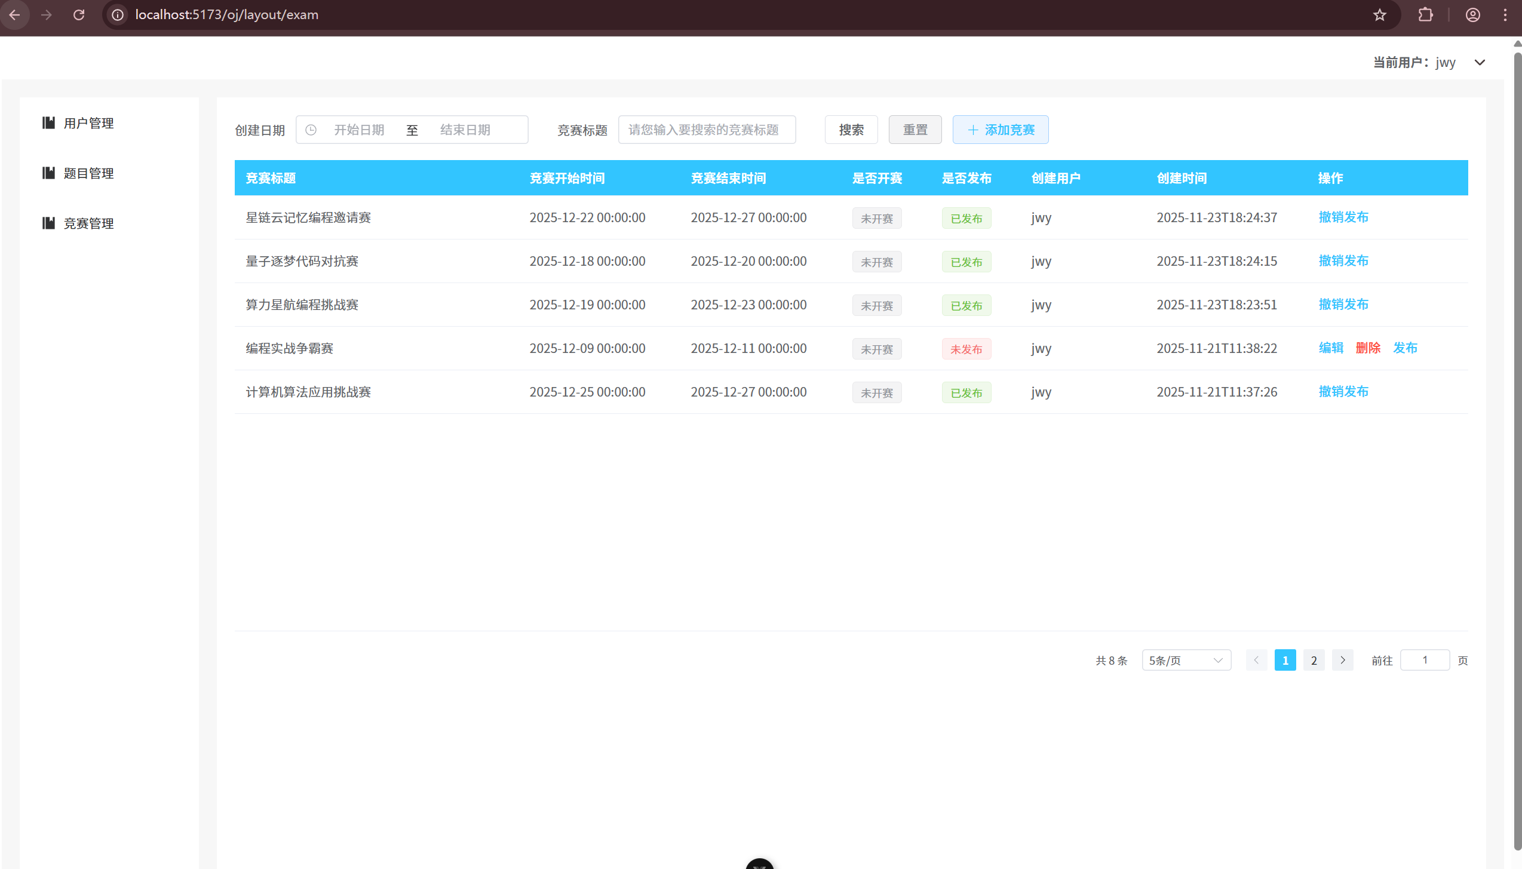Expand the current user jwy dropdown

point(1480,63)
